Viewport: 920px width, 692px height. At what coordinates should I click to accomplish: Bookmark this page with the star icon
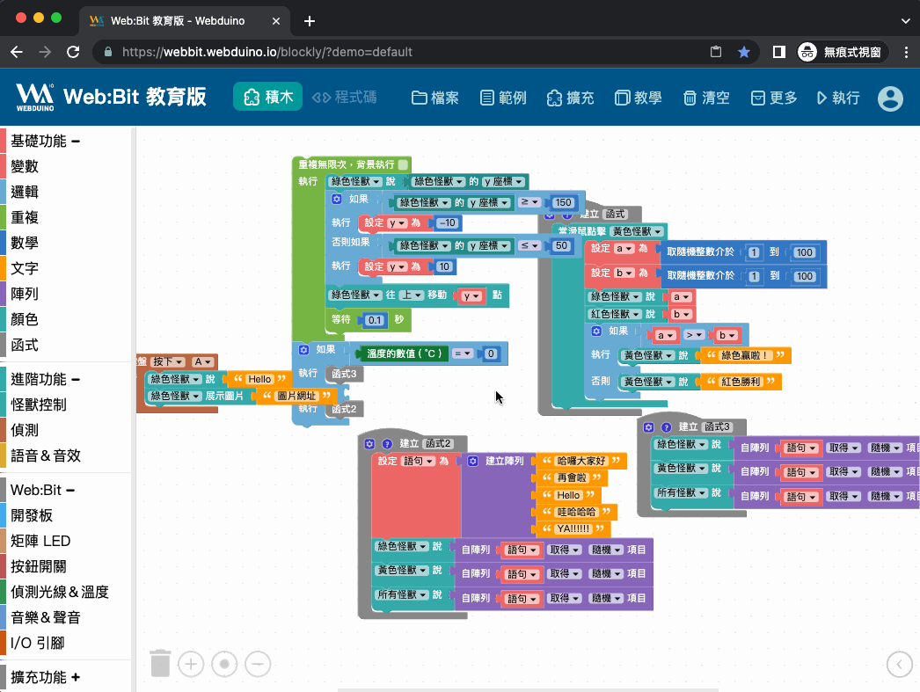pyautogui.click(x=744, y=52)
